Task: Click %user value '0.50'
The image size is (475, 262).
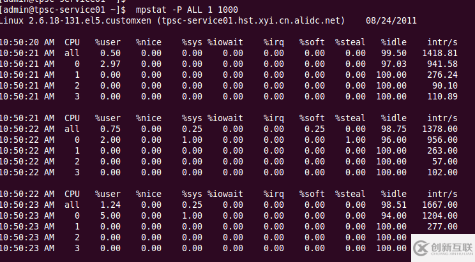Action: (110, 54)
